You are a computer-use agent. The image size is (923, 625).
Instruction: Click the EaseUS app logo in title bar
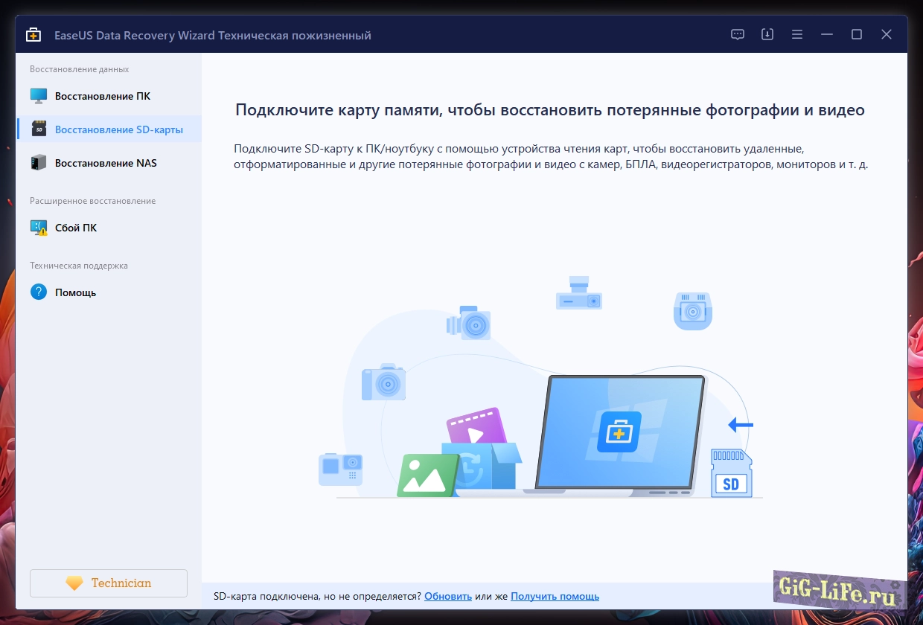pyautogui.click(x=33, y=35)
